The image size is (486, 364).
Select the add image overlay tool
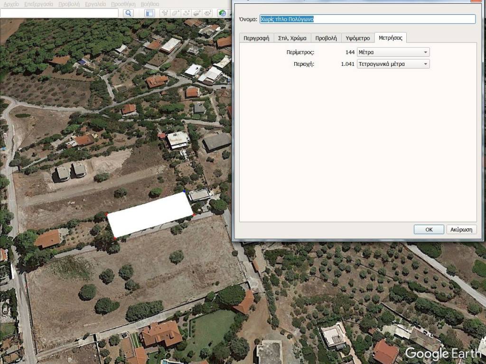(197, 13)
